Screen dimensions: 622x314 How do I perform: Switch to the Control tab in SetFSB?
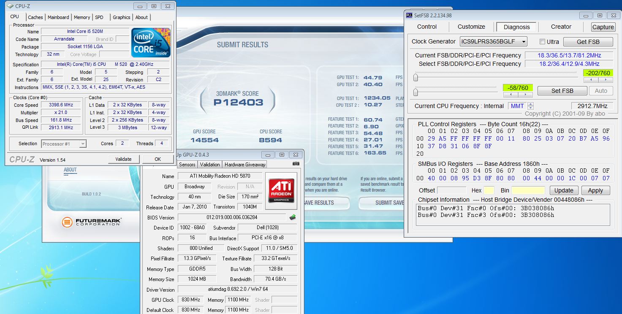427,27
